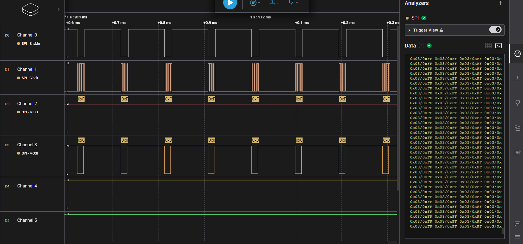Expand the device sidebar with chevron arrow
This screenshot has height=244, width=523.
(58, 10)
